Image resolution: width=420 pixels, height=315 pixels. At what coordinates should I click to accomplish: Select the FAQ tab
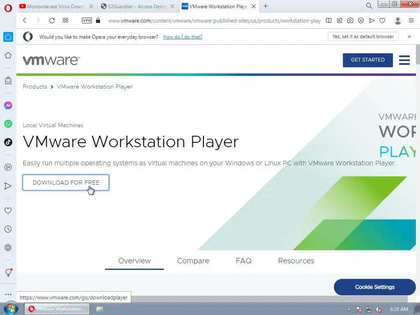tap(244, 260)
